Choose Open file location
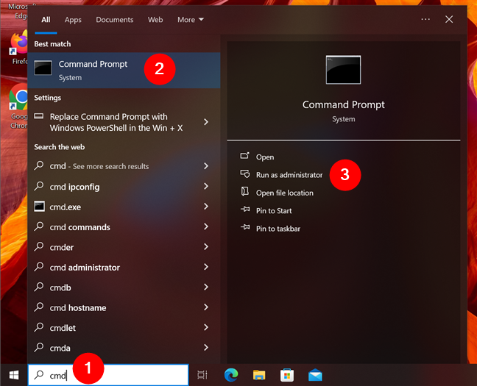Screen dimensions: 477x386 (x=284, y=193)
